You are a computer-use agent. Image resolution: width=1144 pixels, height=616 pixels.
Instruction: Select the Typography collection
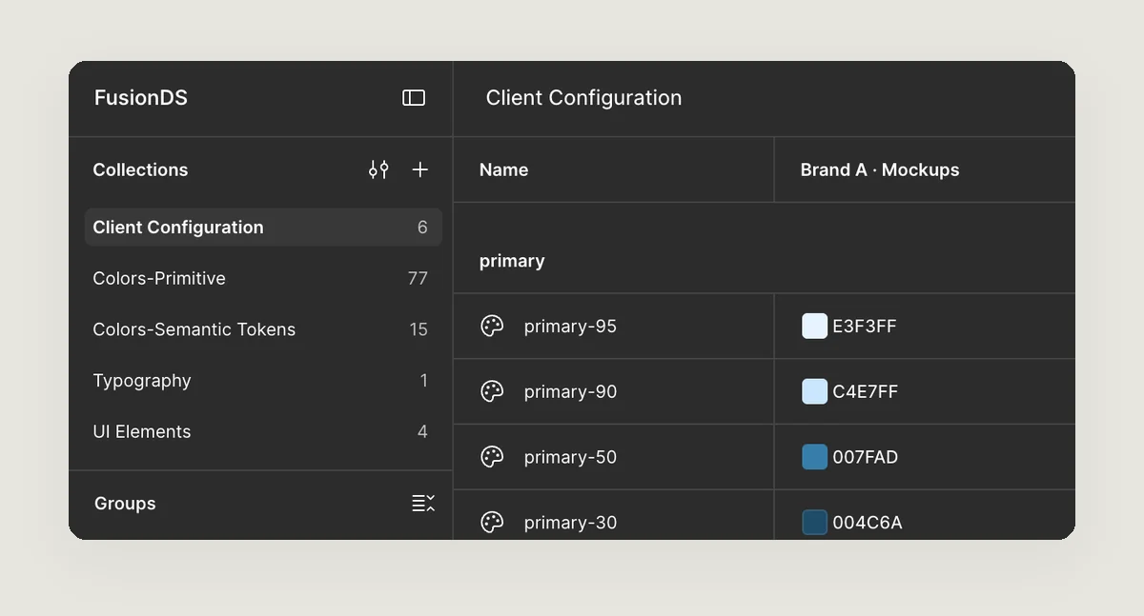pyautogui.click(x=263, y=381)
